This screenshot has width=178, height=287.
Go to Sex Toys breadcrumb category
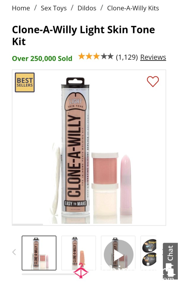[x=54, y=8]
